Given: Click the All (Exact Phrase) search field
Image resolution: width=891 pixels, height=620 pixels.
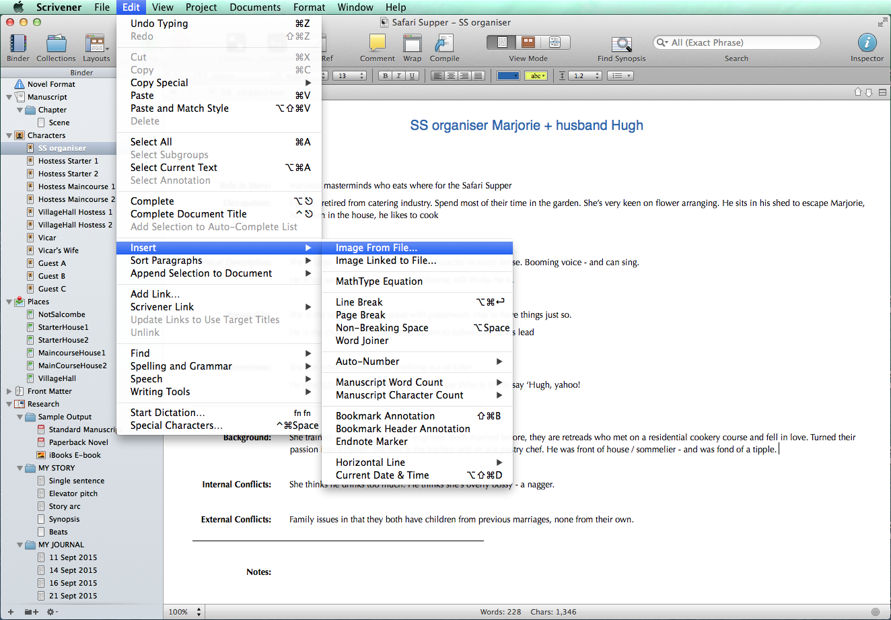Looking at the screenshot, I should pyautogui.click(x=737, y=42).
